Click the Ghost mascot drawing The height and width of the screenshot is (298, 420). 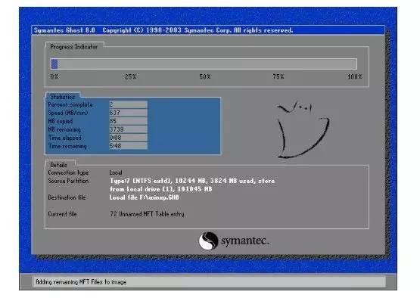click(x=303, y=129)
